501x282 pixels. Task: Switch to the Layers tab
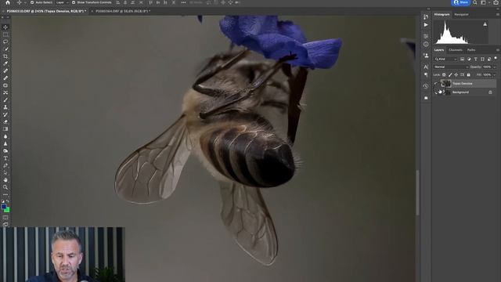[439, 50]
